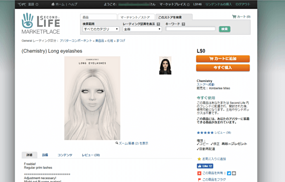The width and height of the screenshot is (285, 182).
Task: Select the dark-haired avatar thumbnail
Action: [165, 65]
